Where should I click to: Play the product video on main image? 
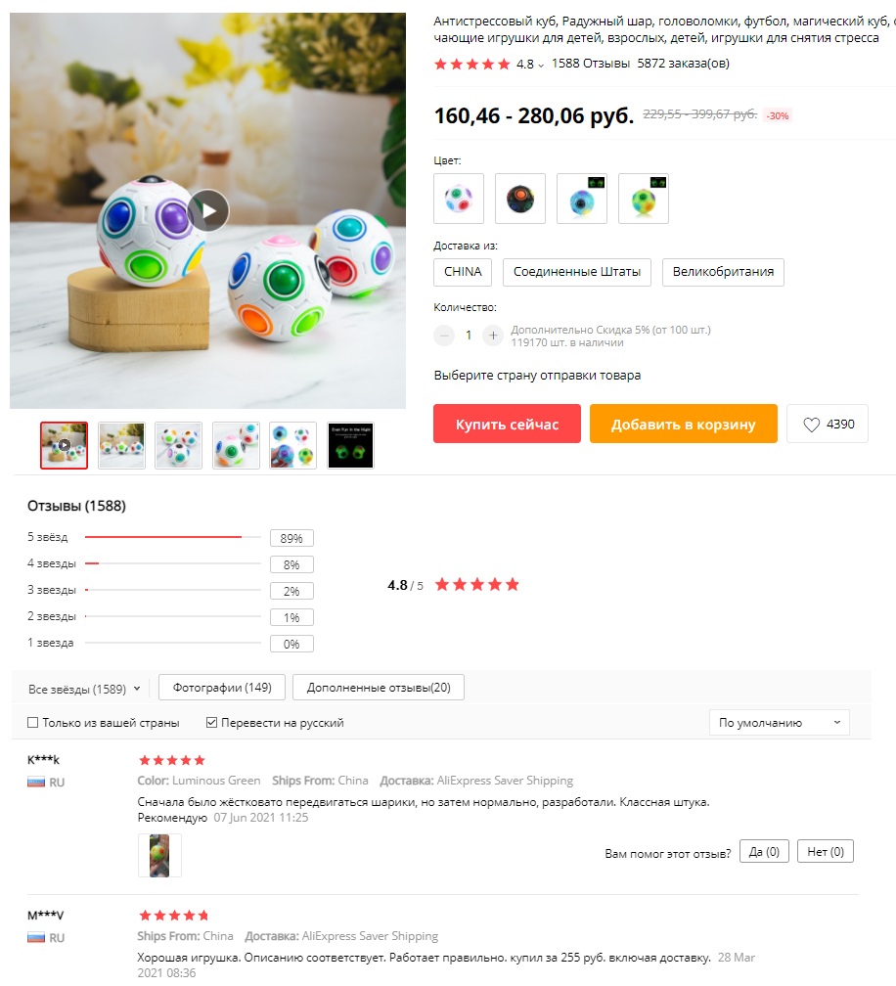(x=208, y=210)
